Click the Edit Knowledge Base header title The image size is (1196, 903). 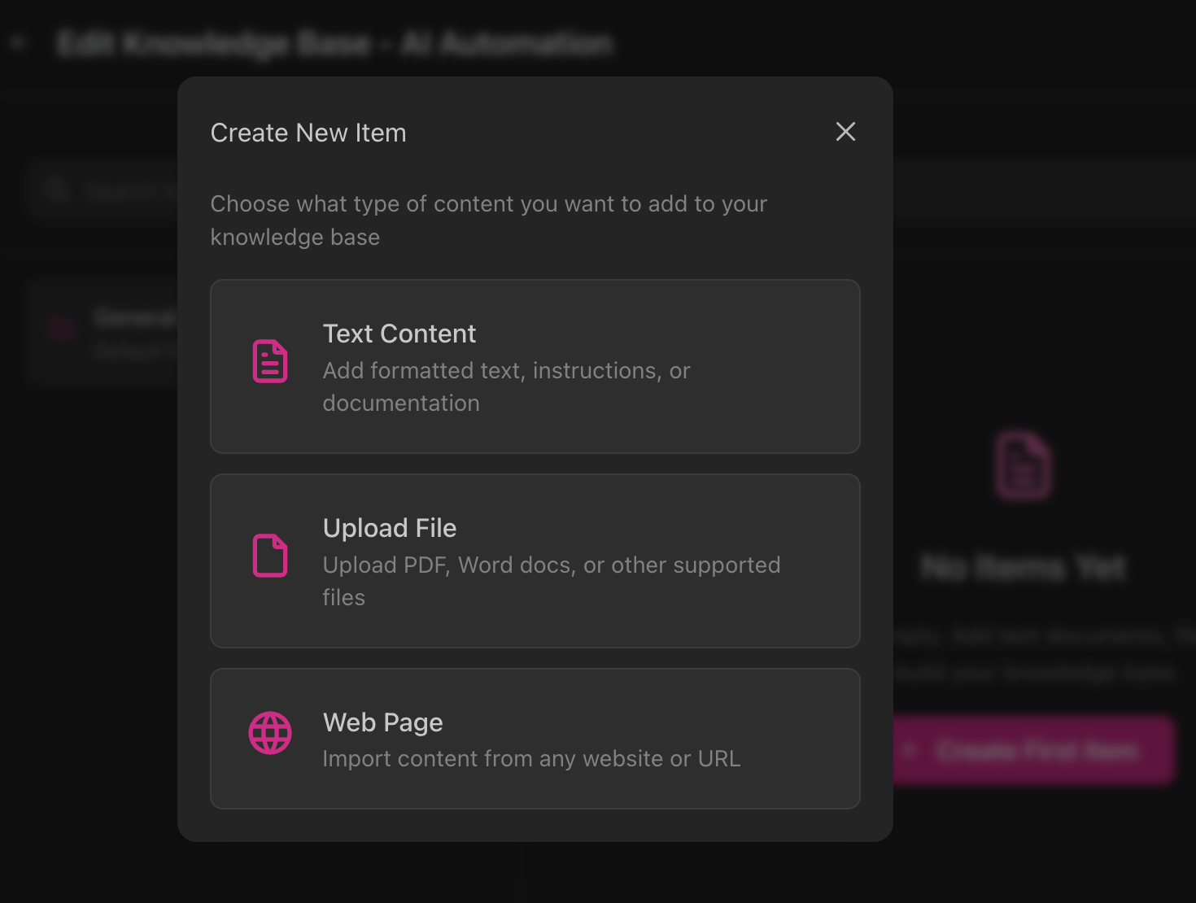pyautogui.click(x=334, y=42)
